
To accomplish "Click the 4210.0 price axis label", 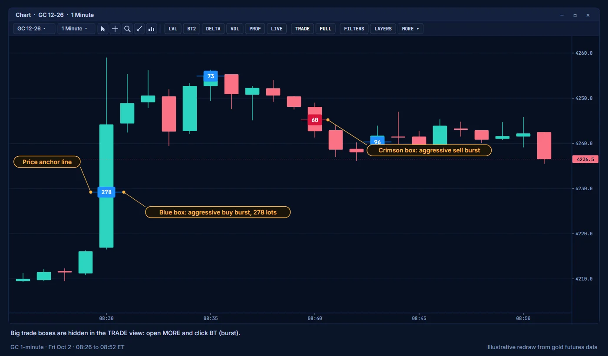I will (x=584, y=279).
